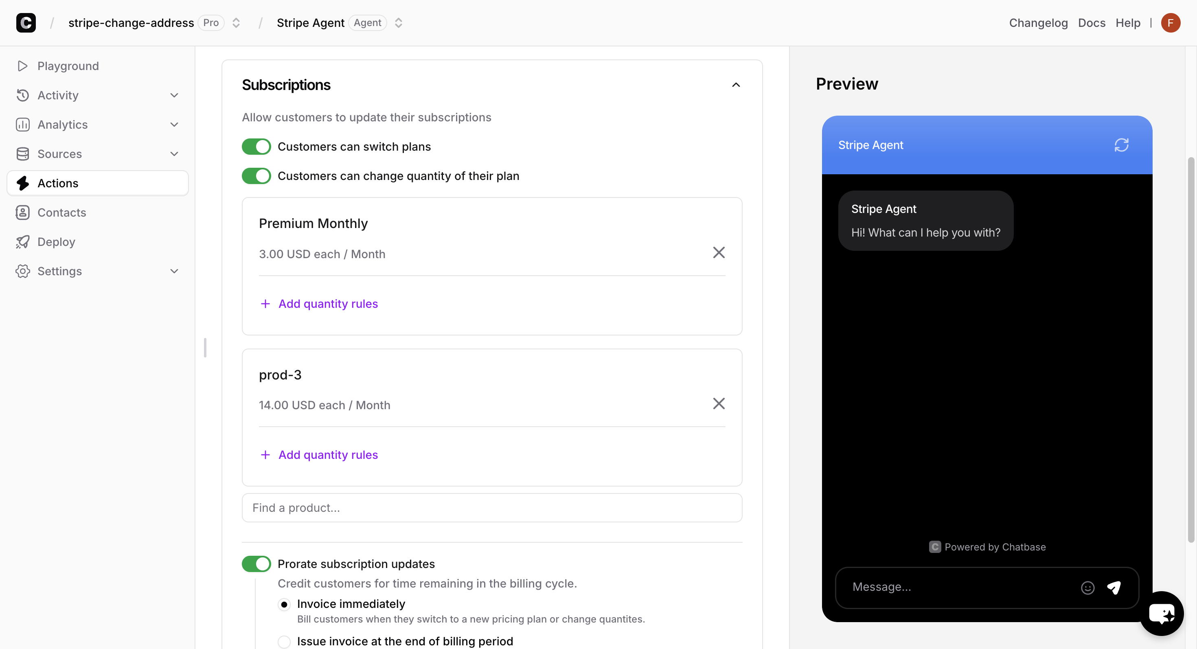Viewport: 1197px width, 649px height.
Task: Remove the prod-3 product
Action: coord(718,404)
